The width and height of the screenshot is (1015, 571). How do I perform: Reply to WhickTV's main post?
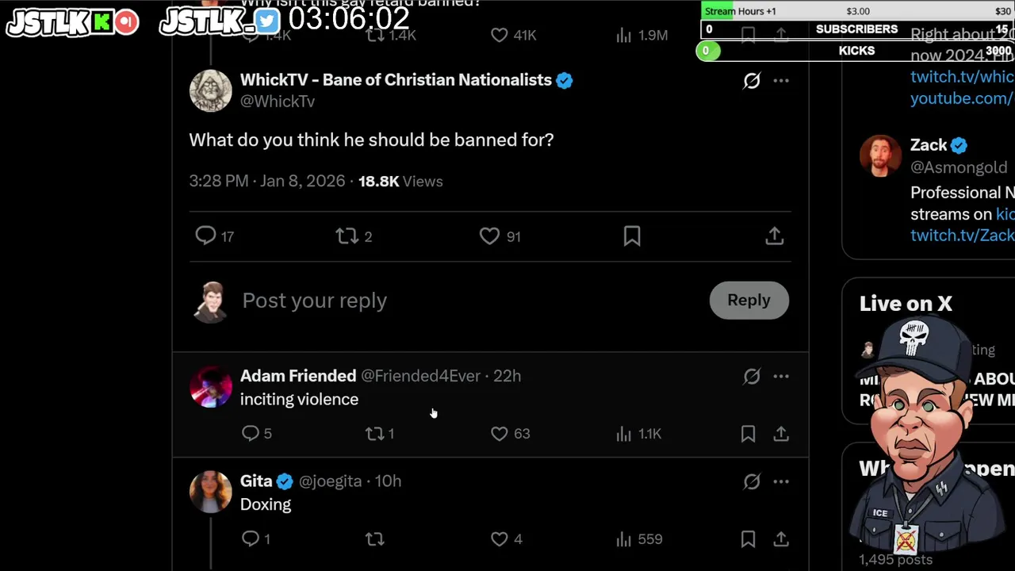[x=206, y=236]
